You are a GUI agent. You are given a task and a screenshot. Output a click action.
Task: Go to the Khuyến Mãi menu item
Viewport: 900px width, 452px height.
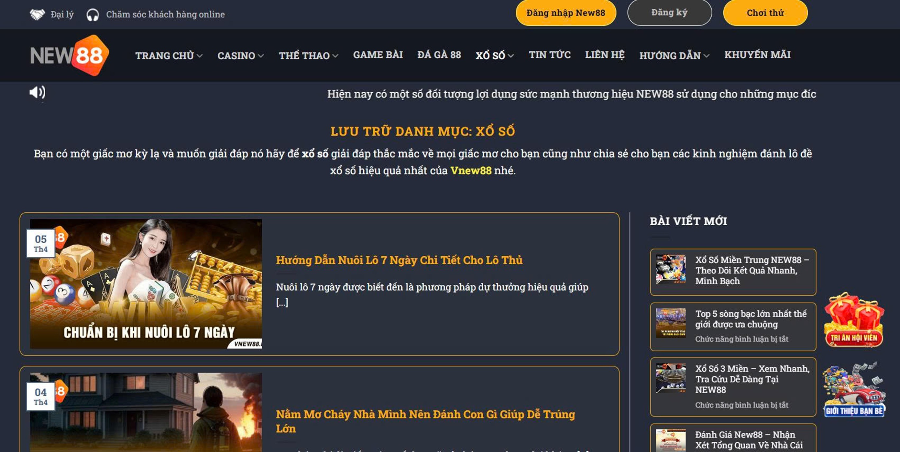click(x=757, y=55)
